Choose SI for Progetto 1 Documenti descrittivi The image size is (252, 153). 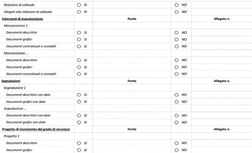(x=79, y=143)
